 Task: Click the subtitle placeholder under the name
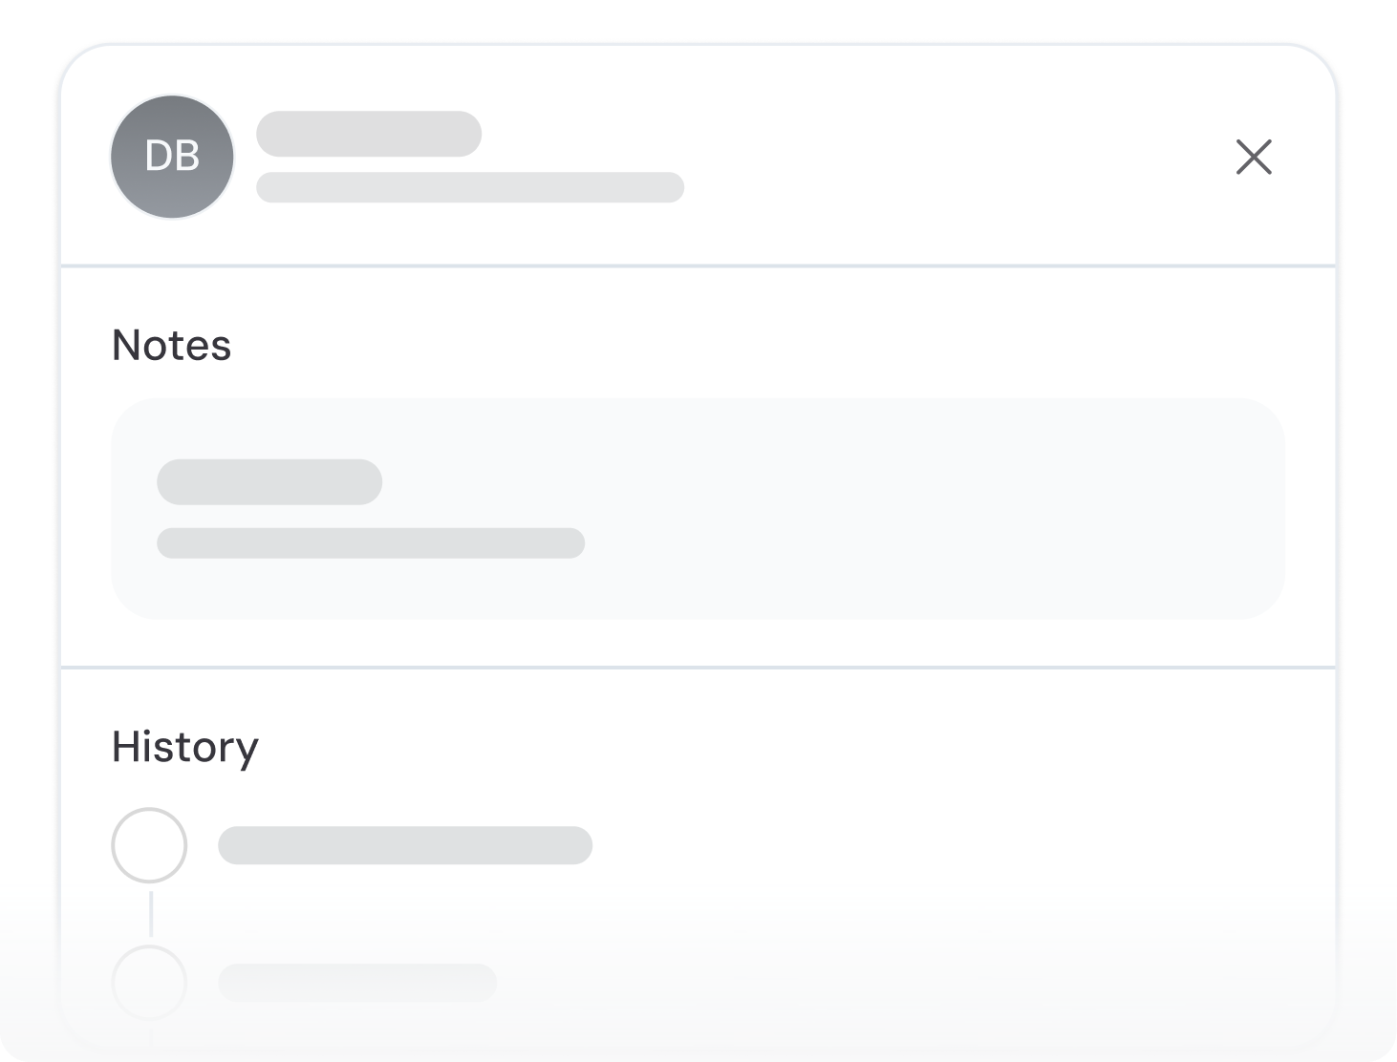coord(469,187)
